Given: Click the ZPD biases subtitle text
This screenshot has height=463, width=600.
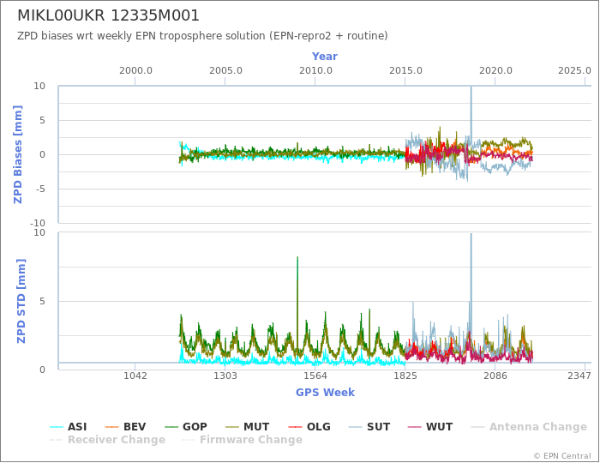Looking at the screenshot, I should pos(202,36).
